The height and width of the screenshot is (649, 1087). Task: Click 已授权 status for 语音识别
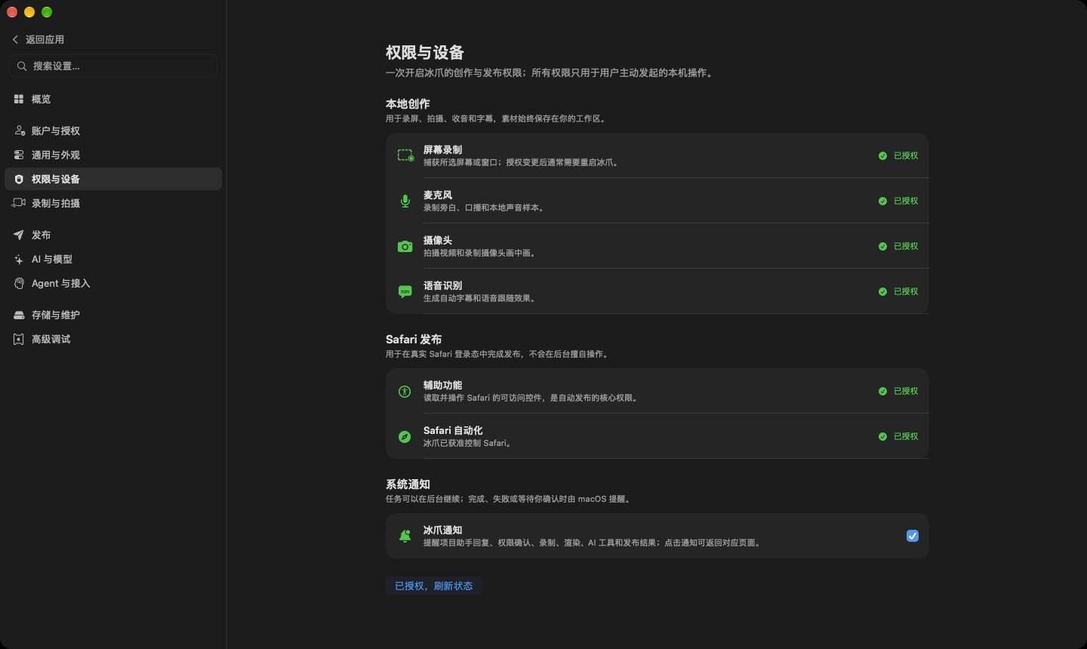point(898,291)
